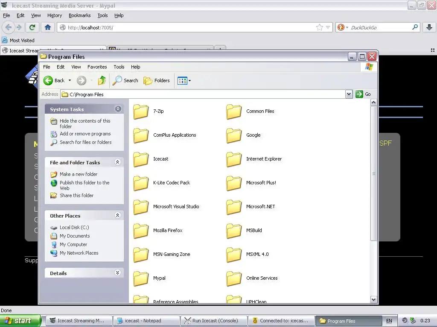The image size is (437, 327).
Task: Click Go button beside address bar
Action: point(364,94)
